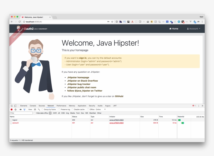The width and height of the screenshot is (214, 156).
Task: Clear the network log
Action: tap(15, 109)
